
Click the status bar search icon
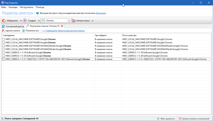tap(2, 119)
